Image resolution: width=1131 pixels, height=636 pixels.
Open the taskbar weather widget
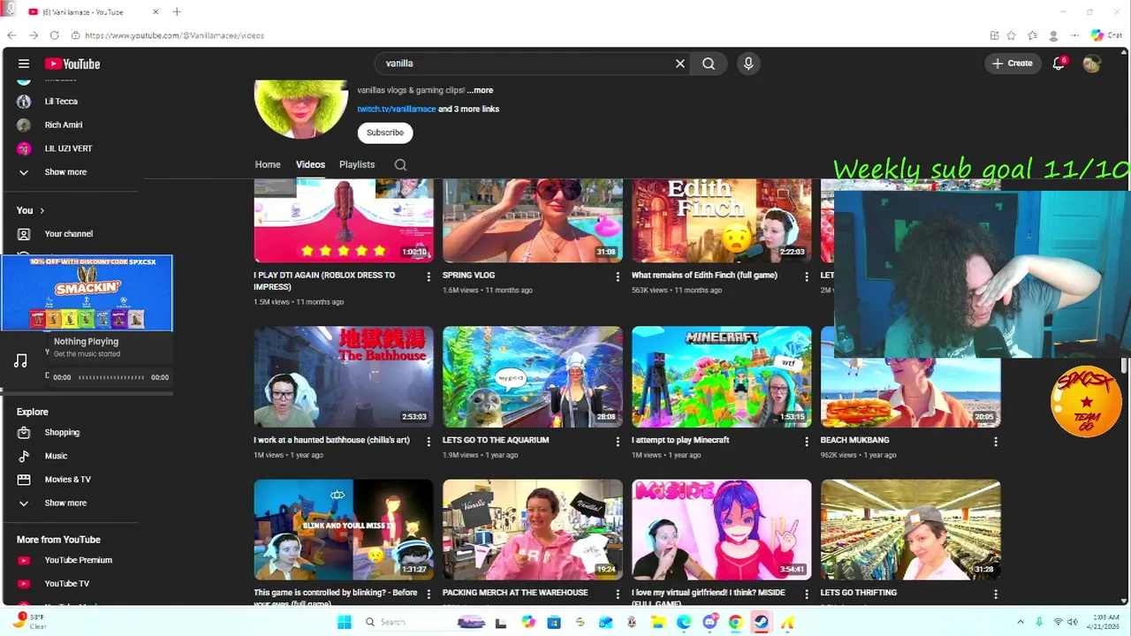(30, 621)
